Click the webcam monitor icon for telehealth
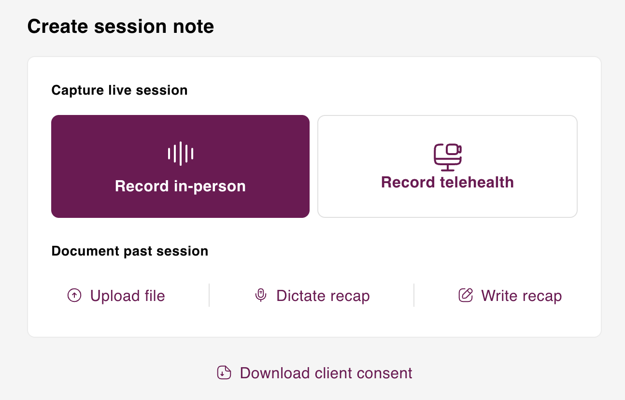This screenshot has height=400, width=625. (447, 157)
